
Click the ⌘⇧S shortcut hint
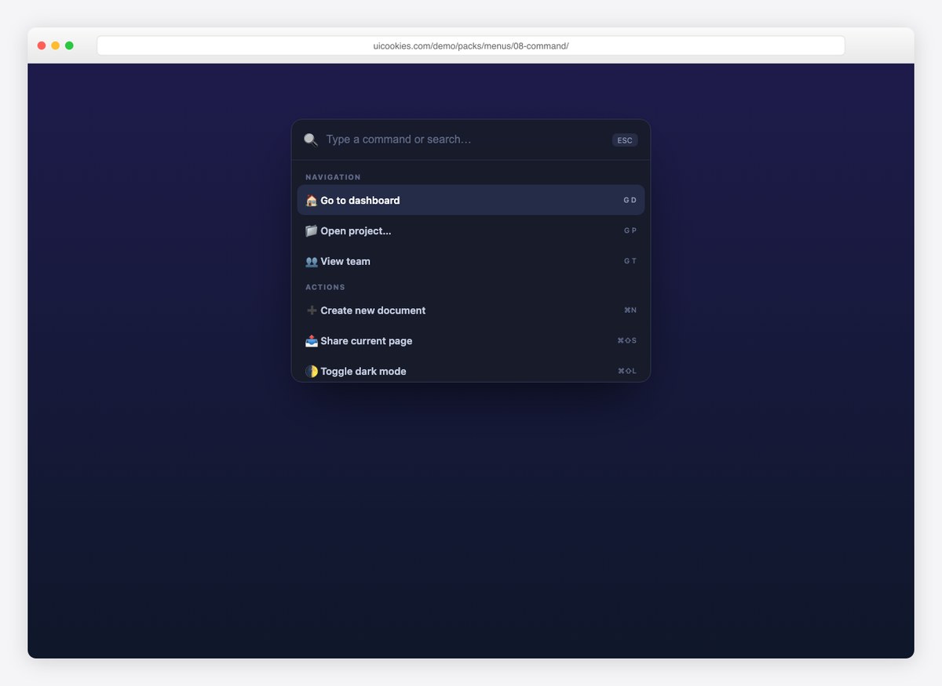point(627,341)
